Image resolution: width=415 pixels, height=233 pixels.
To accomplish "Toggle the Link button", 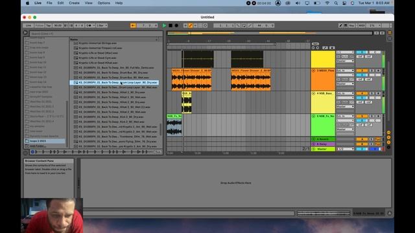I will (x=29, y=26).
